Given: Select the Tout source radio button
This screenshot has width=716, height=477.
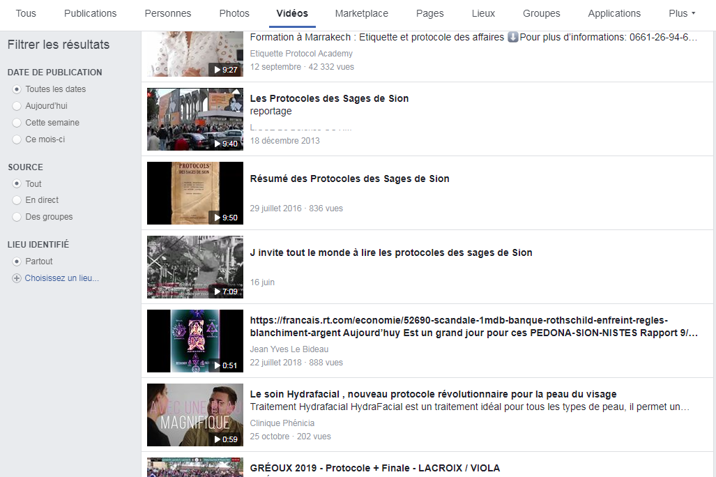Looking at the screenshot, I should (x=17, y=183).
